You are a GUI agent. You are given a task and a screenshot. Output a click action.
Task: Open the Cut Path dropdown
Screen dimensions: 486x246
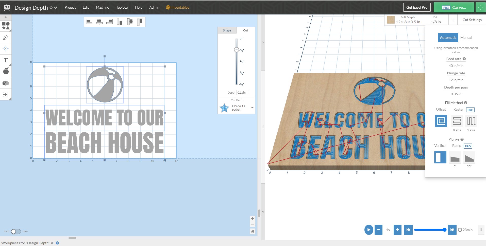[252, 108]
